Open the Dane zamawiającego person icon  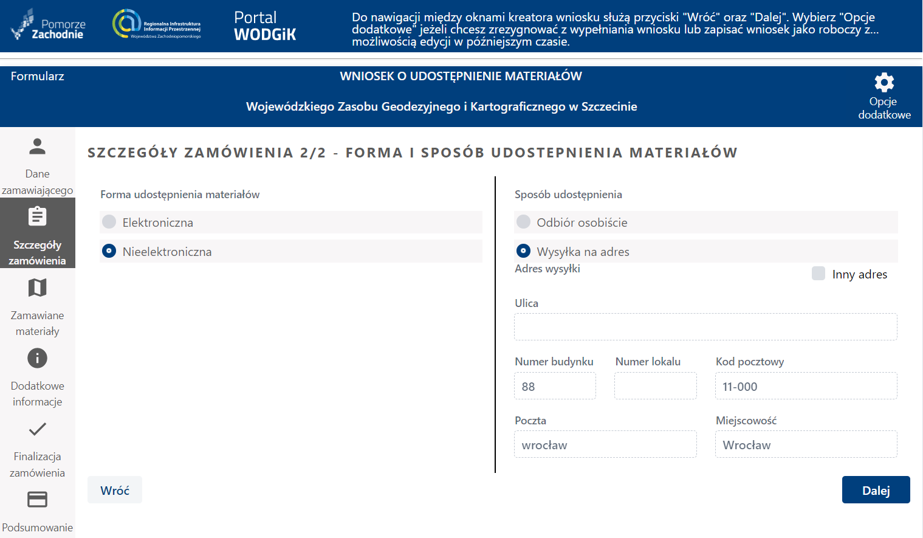(37, 146)
